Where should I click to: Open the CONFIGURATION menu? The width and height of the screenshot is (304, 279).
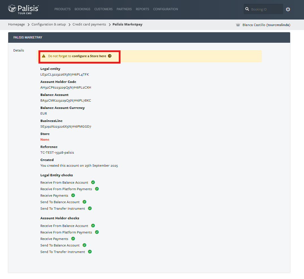(x=165, y=9)
